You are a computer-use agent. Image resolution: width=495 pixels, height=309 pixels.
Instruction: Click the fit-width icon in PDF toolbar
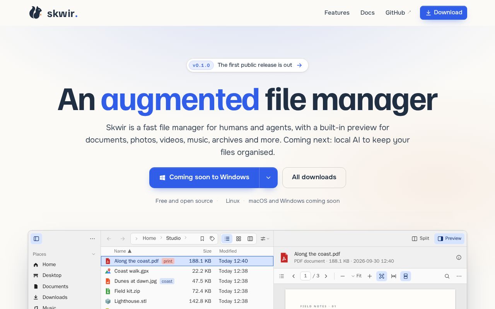[x=394, y=276]
